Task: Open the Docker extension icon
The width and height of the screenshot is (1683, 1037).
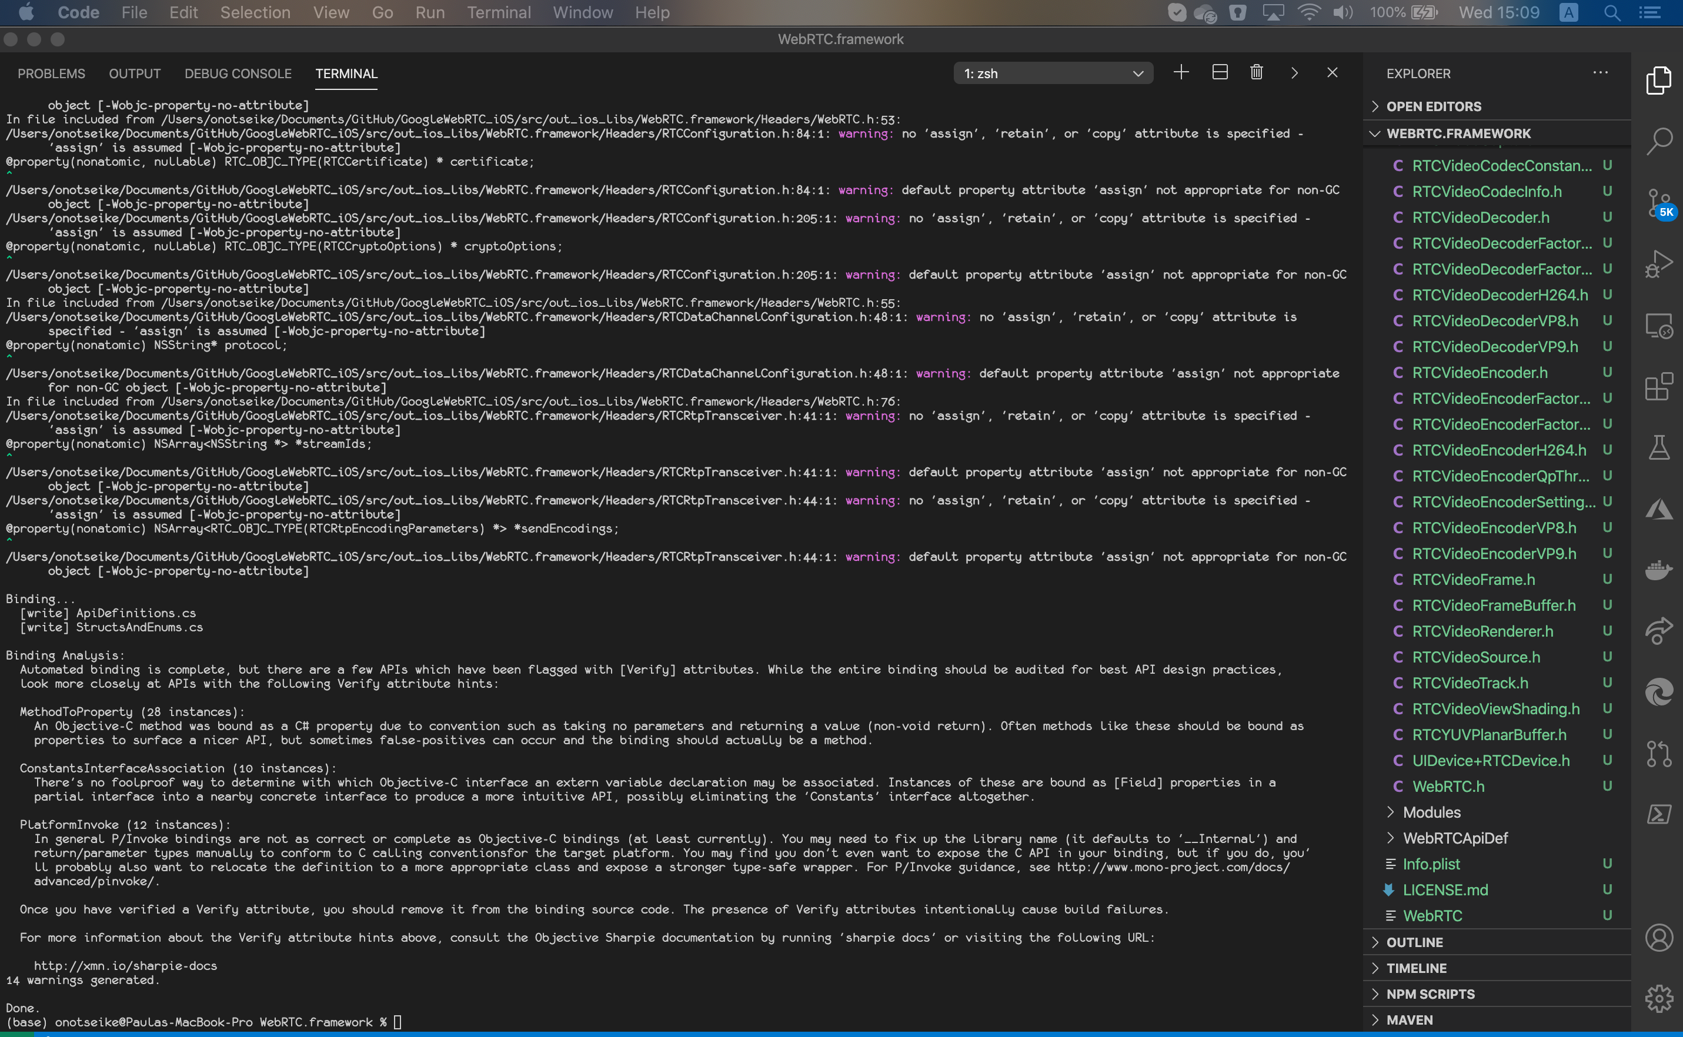Action: click(x=1659, y=569)
